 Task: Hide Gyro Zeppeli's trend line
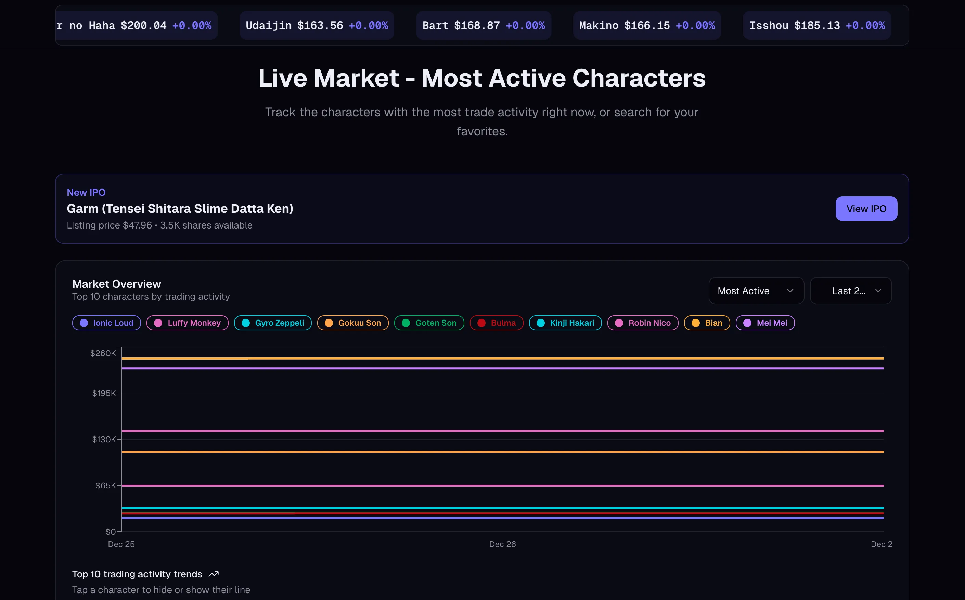coord(272,323)
